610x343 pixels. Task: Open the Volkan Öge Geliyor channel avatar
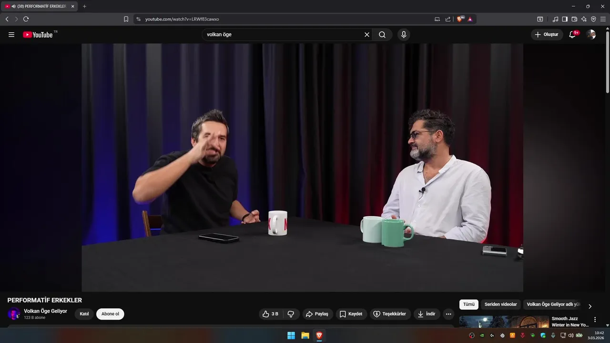tap(14, 314)
